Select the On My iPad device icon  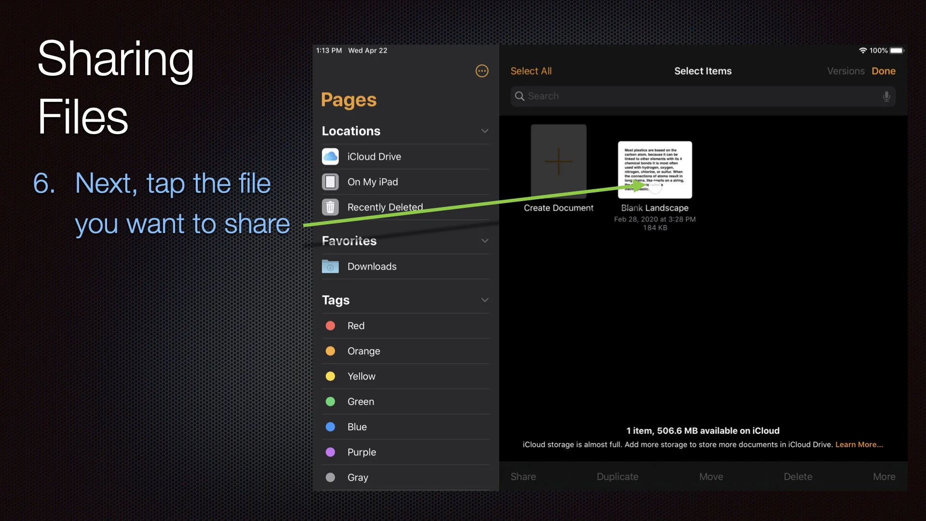[x=330, y=182]
